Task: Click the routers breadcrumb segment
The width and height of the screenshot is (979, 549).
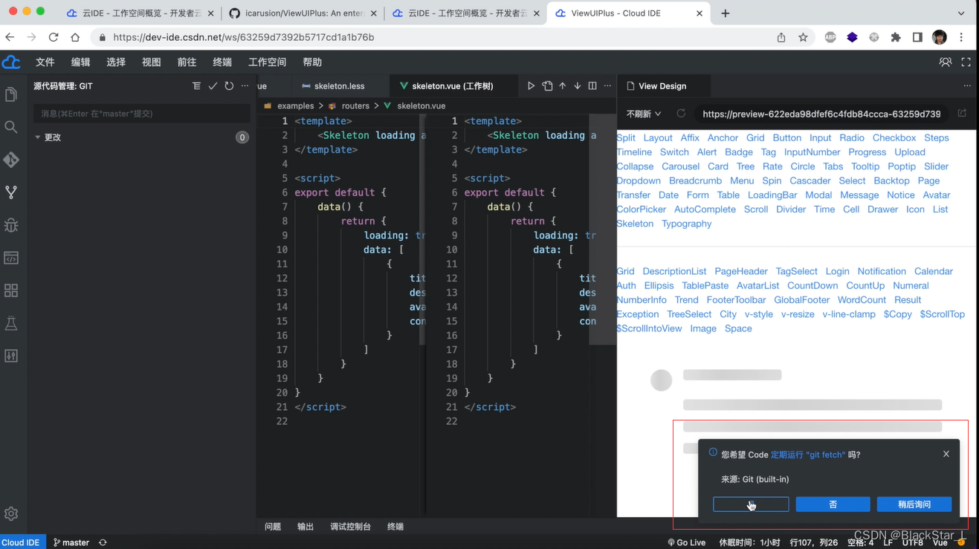Action: tap(355, 106)
